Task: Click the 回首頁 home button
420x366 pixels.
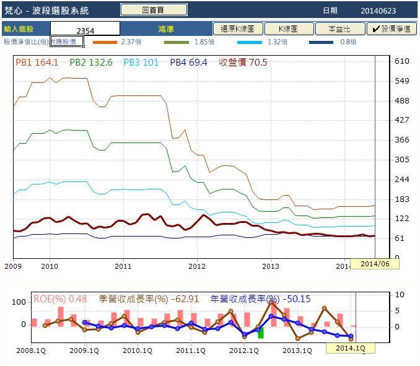Action: coord(153,10)
